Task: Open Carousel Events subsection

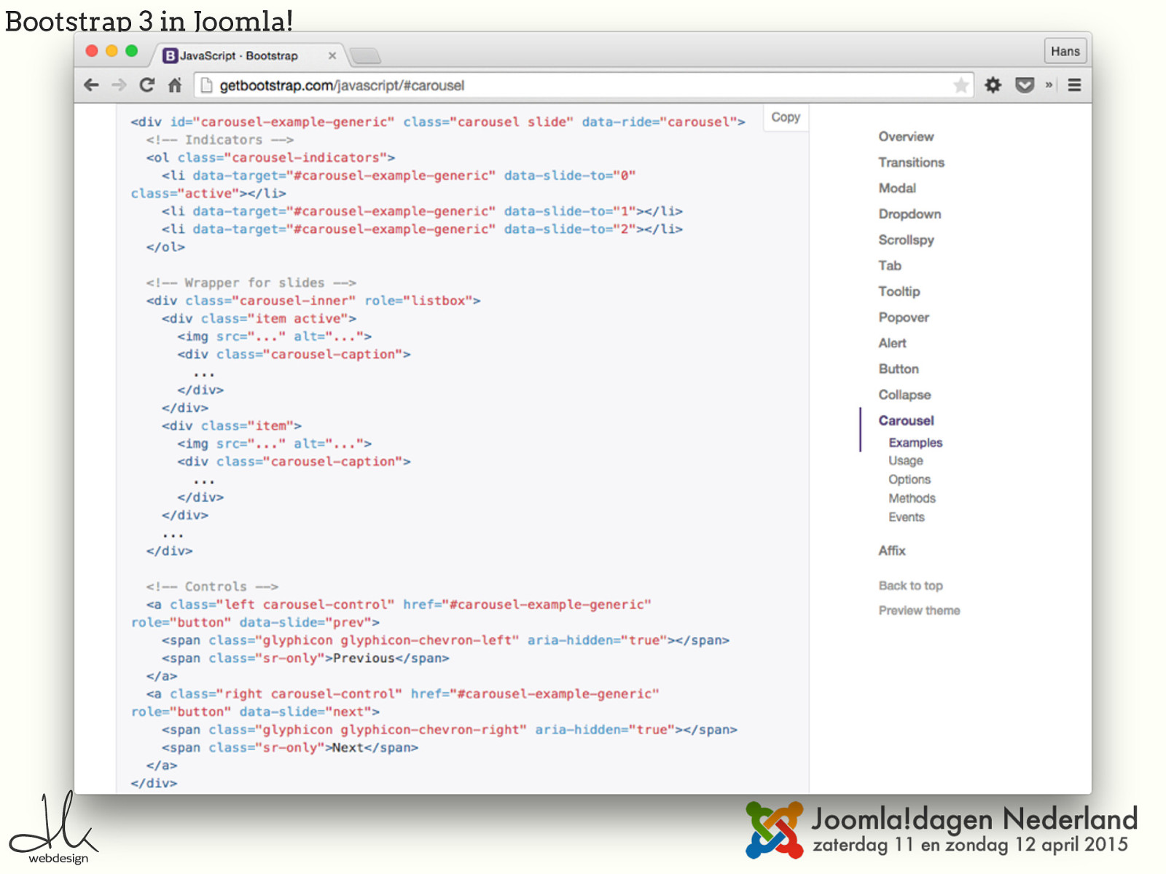Action: 907,517
